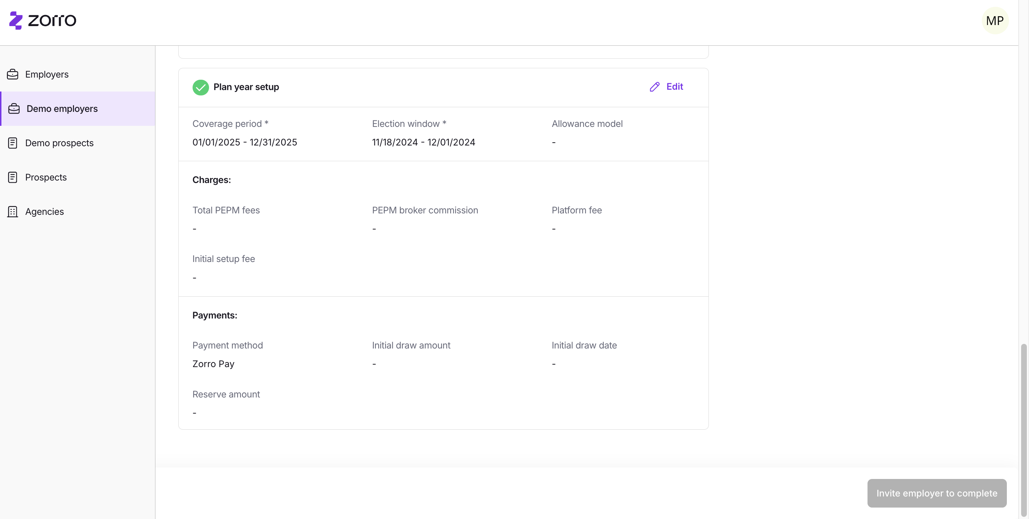Click the Reserve amount label

(226, 394)
